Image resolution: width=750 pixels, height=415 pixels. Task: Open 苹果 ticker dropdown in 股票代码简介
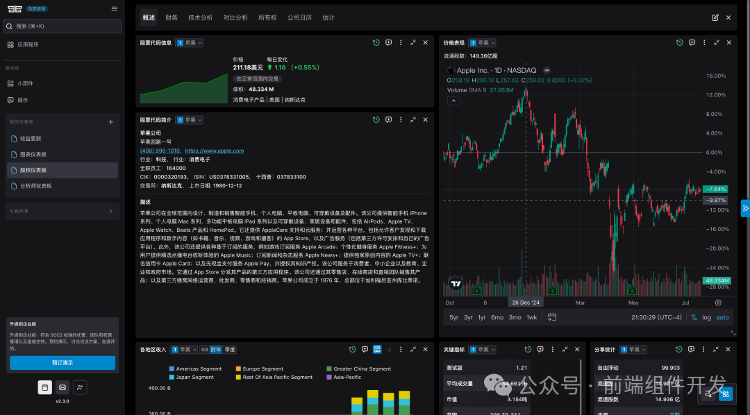pos(190,120)
